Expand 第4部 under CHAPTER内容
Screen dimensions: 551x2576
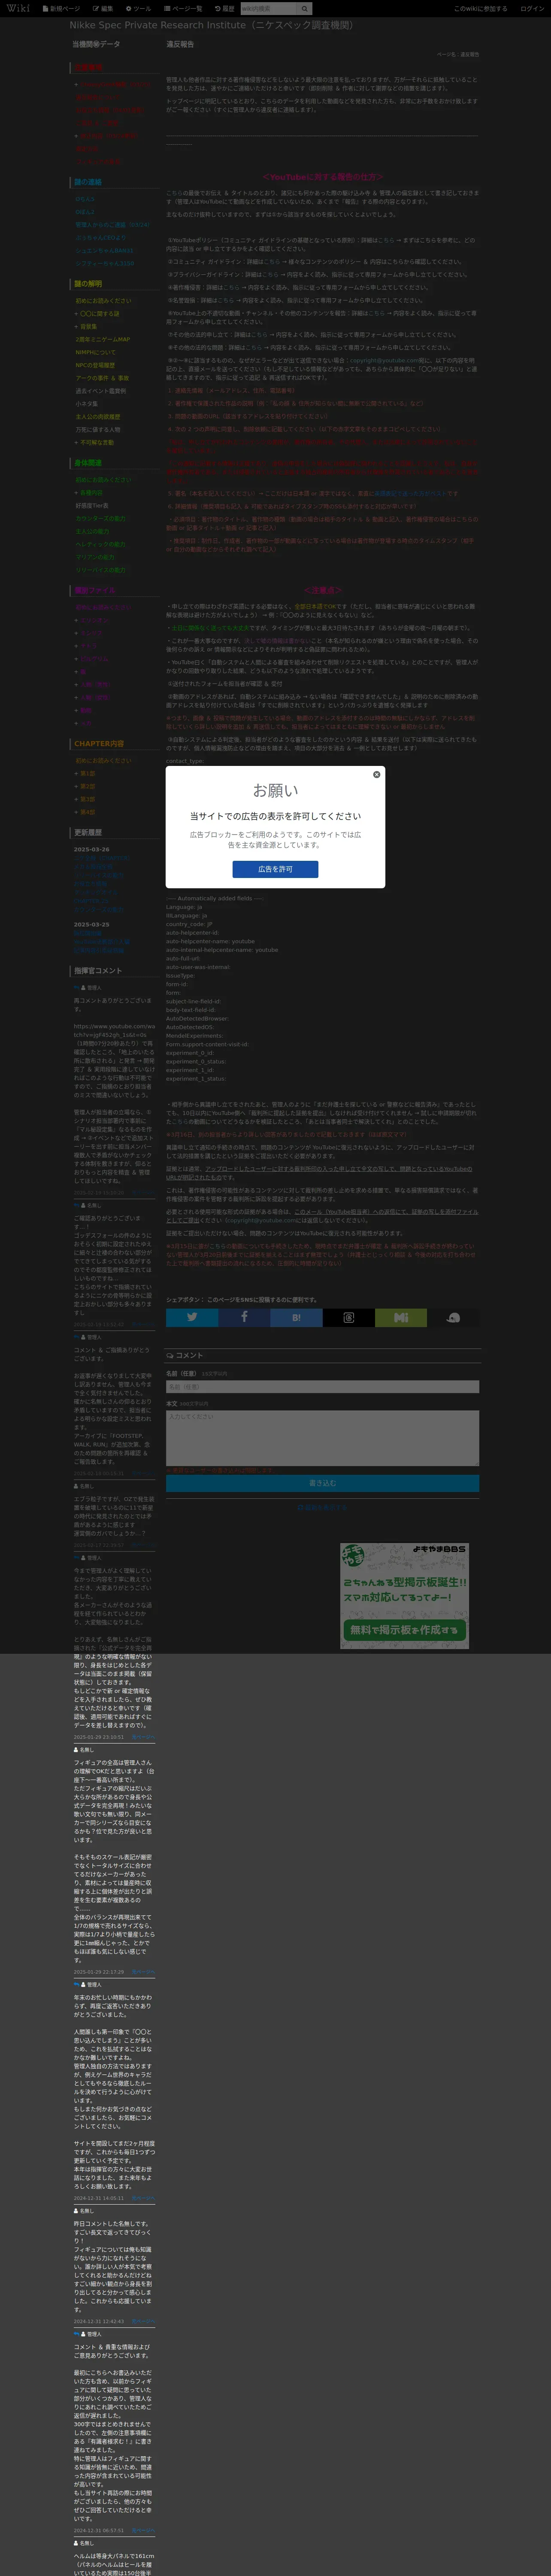(85, 812)
